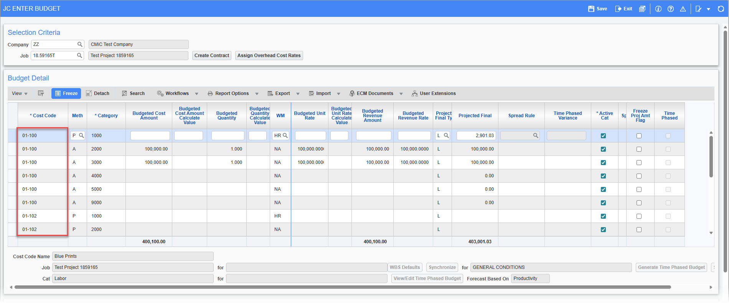Image resolution: width=729 pixels, height=303 pixels.
Task: Expand the Import dropdown arrow
Action: (x=338, y=94)
